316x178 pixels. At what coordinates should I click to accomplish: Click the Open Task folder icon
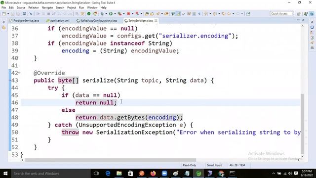tap(152, 14)
